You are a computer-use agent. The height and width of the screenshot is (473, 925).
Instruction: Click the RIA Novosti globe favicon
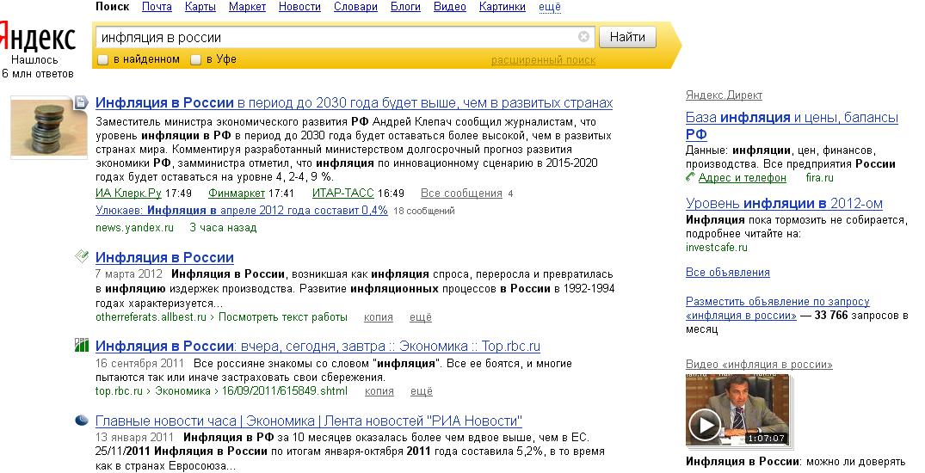[82, 420]
